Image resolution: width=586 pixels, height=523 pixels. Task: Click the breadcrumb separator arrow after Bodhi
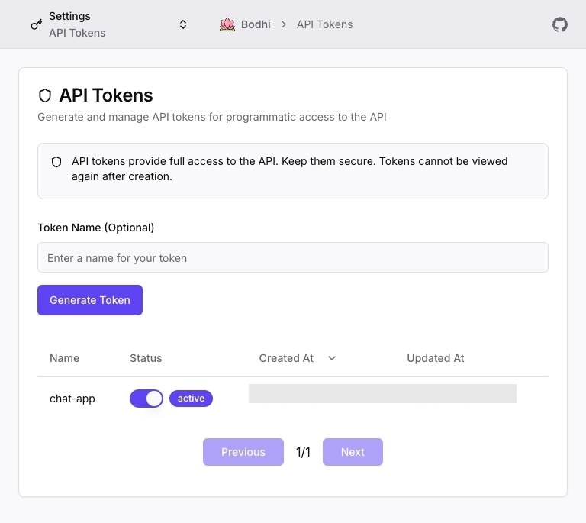pyautogui.click(x=284, y=24)
